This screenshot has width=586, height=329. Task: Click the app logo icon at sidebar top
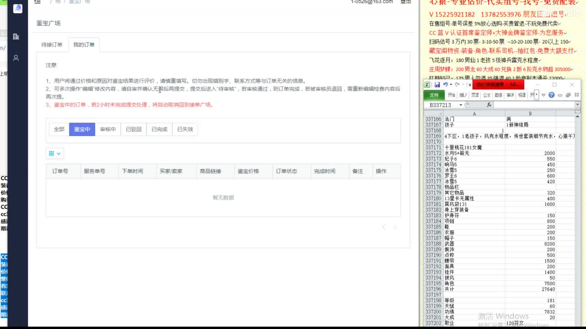(x=17, y=8)
